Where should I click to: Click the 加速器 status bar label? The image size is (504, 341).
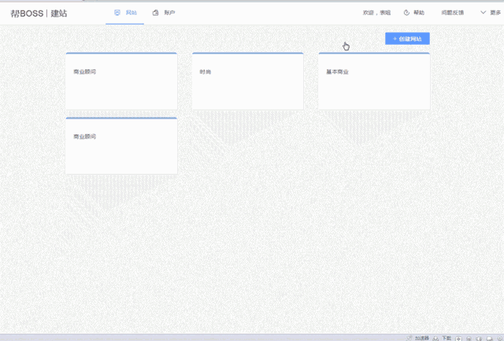pyautogui.click(x=422, y=338)
